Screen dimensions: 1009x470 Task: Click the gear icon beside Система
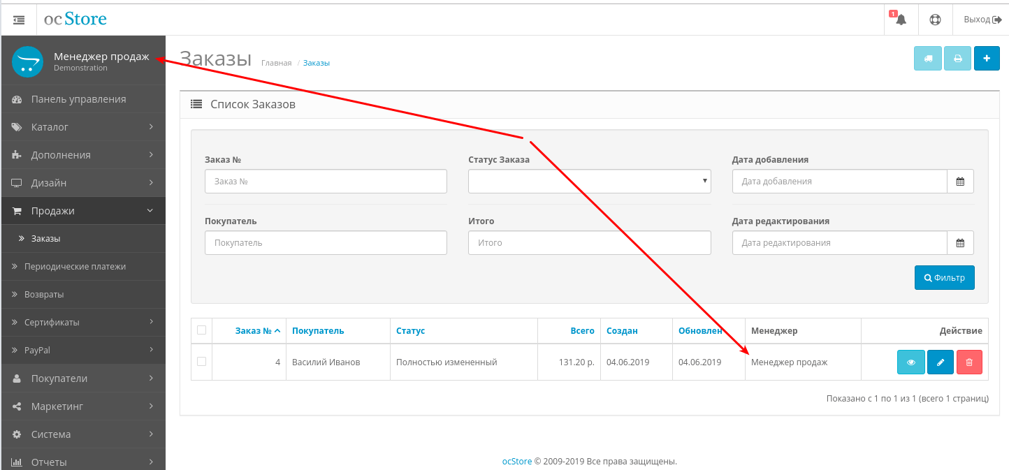point(17,434)
